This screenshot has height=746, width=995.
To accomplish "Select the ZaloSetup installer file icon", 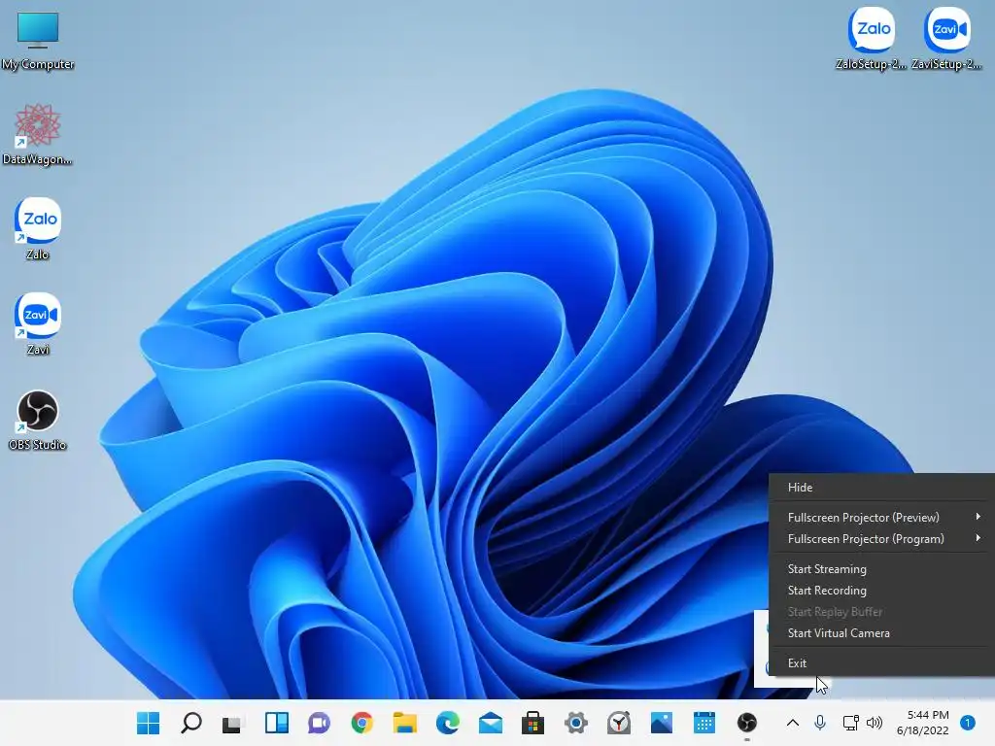I will pyautogui.click(x=872, y=38).
